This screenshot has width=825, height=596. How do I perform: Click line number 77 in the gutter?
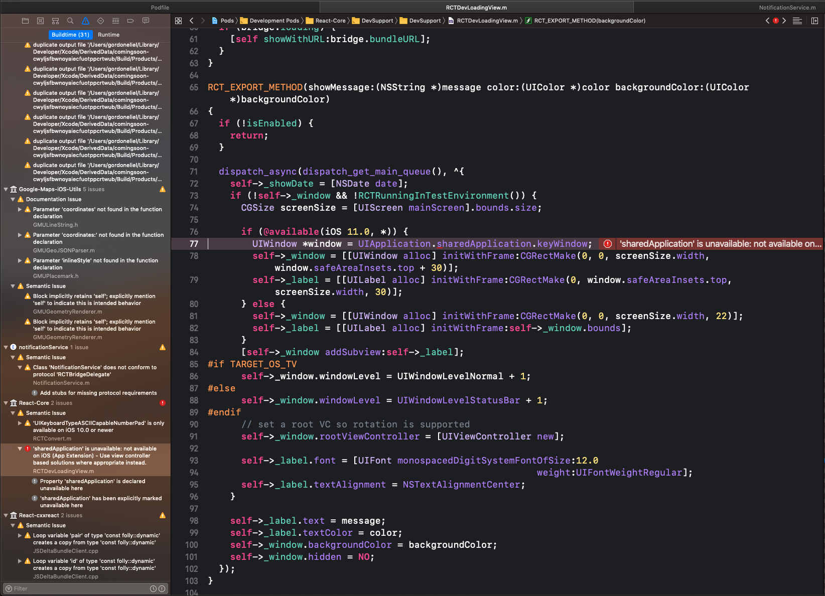pos(194,244)
